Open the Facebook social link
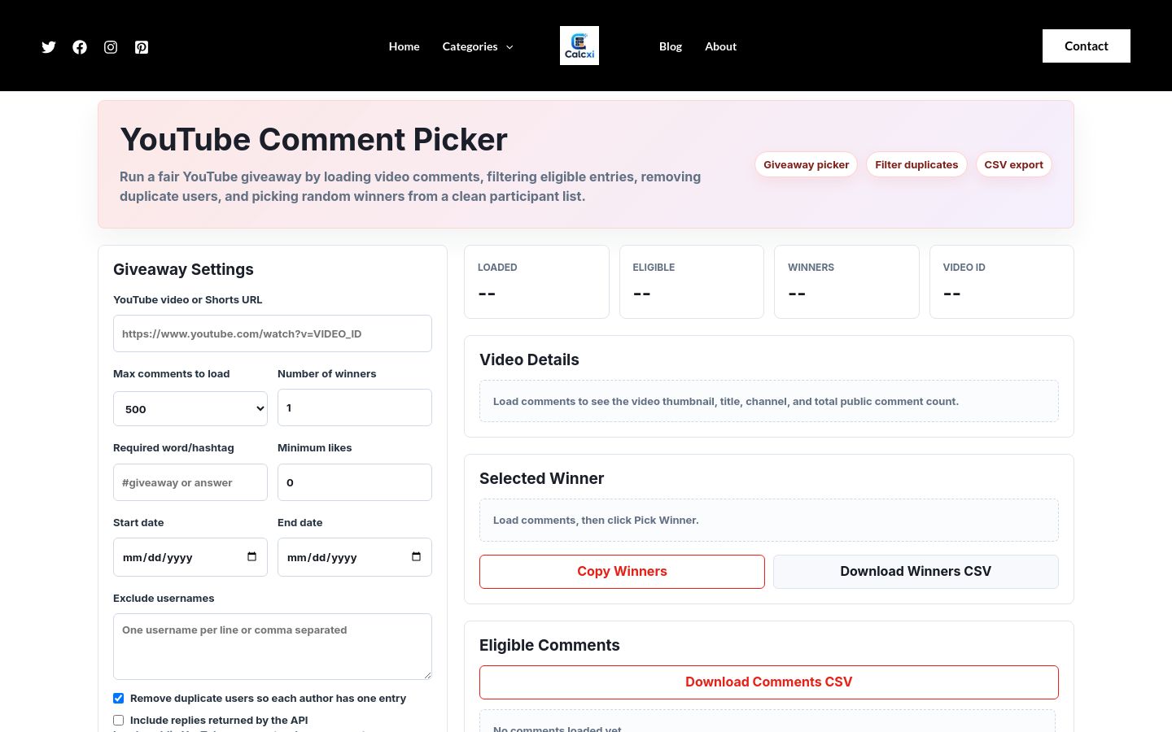 pyautogui.click(x=80, y=47)
